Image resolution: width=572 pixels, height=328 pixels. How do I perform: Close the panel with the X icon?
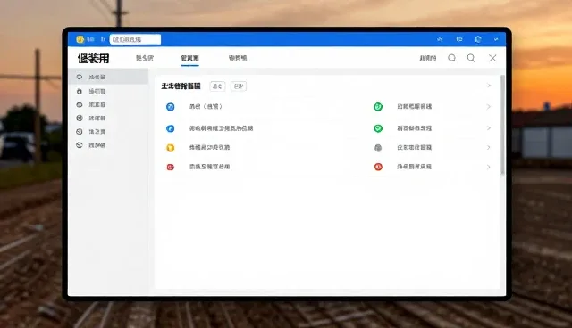pyautogui.click(x=492, y=58)
